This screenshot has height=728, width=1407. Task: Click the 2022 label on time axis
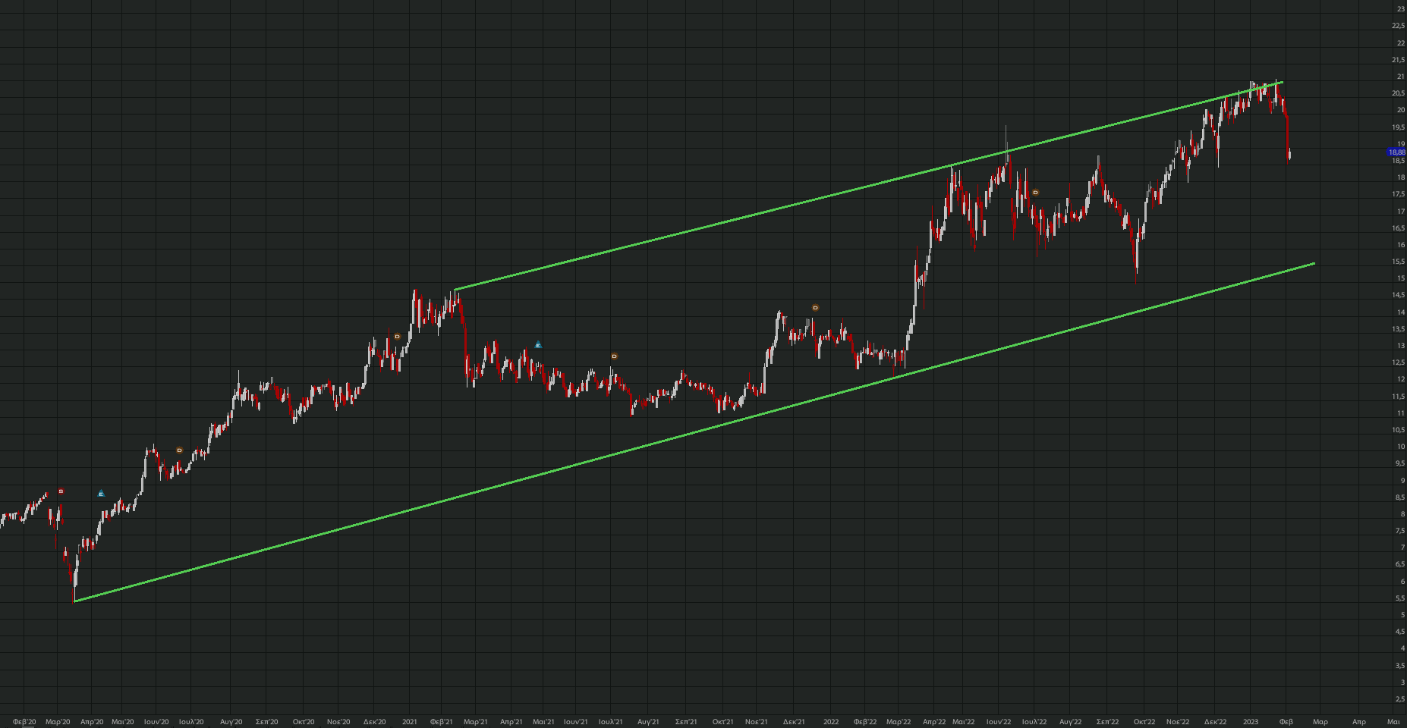click(x=831, y=722)
